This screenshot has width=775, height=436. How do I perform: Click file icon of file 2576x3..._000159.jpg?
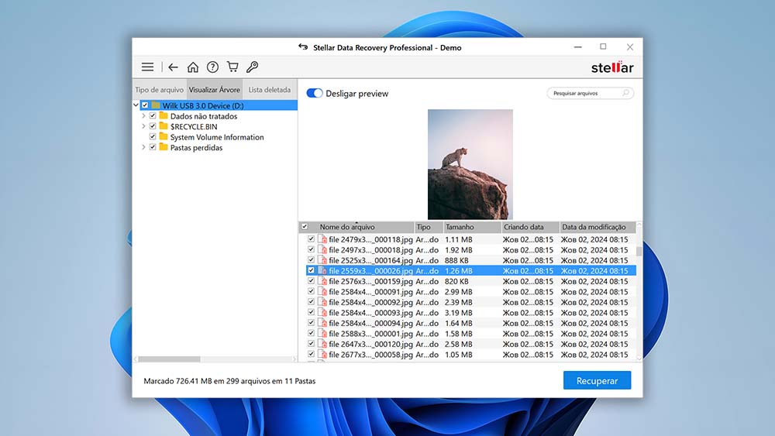322,281
